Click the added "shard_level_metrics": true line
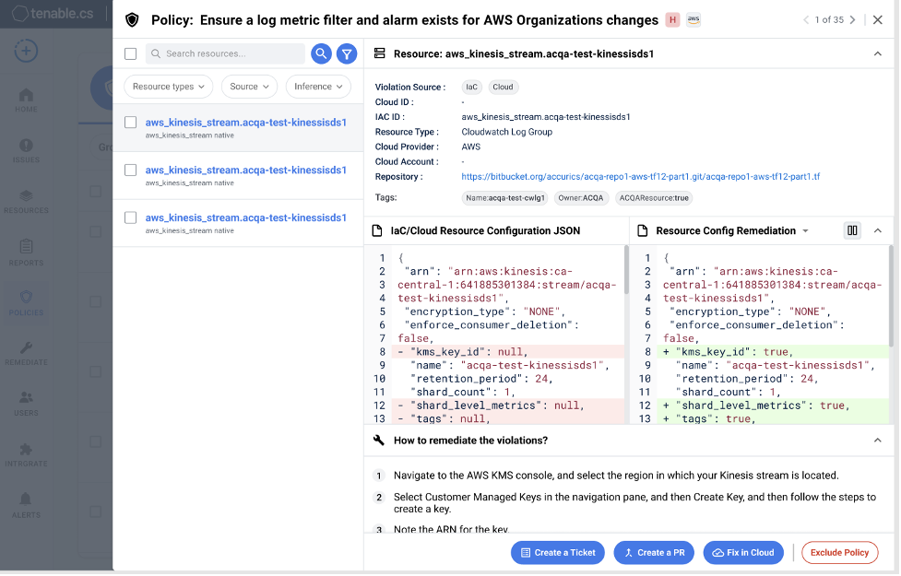 click(x=773, y=406)
